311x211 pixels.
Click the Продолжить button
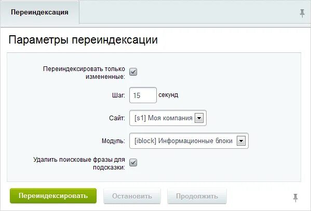pos(197,196)
